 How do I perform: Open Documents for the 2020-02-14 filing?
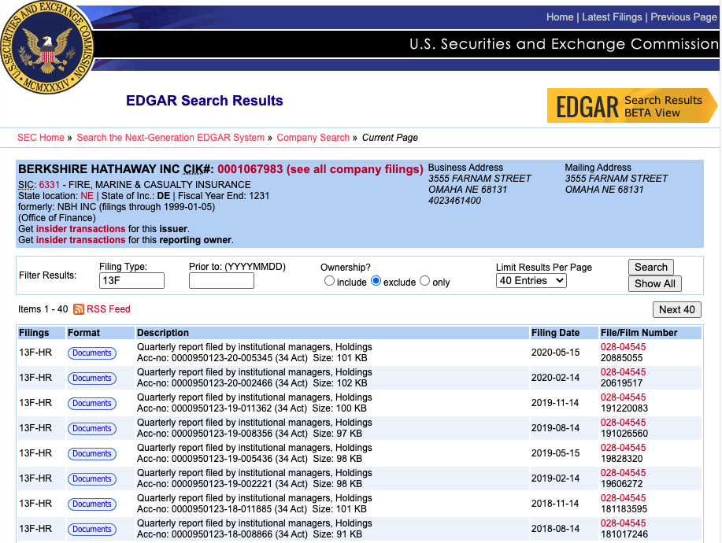click(92, 379)
